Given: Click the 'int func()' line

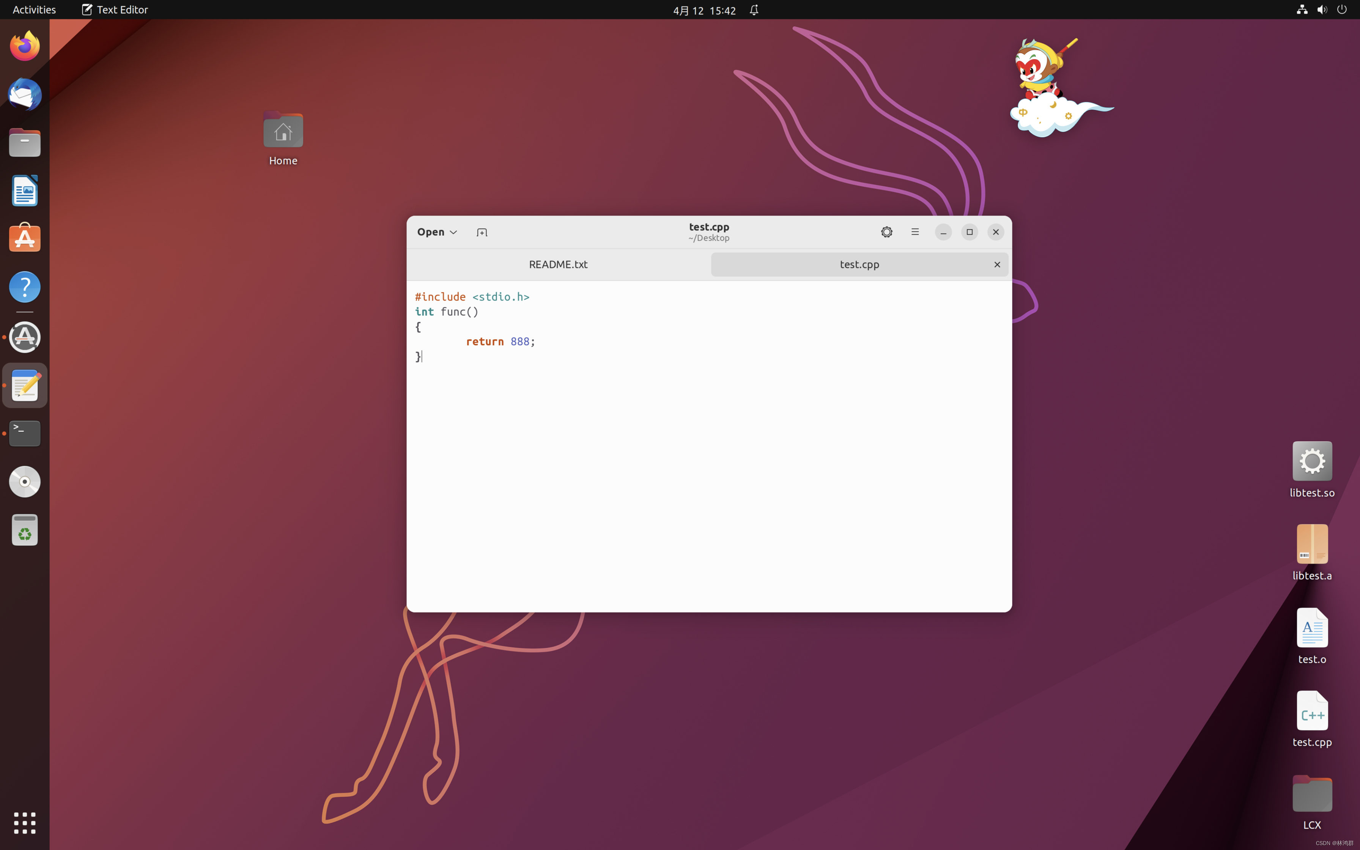Looking at the screenshot, I should (x=447, y=312).
